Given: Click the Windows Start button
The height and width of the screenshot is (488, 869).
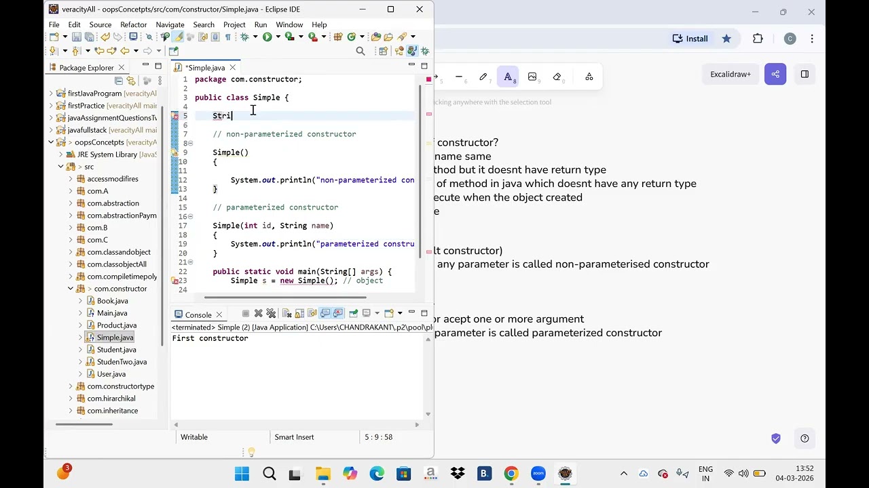Looking at the screenshot, I should click(x=242, y=474).
